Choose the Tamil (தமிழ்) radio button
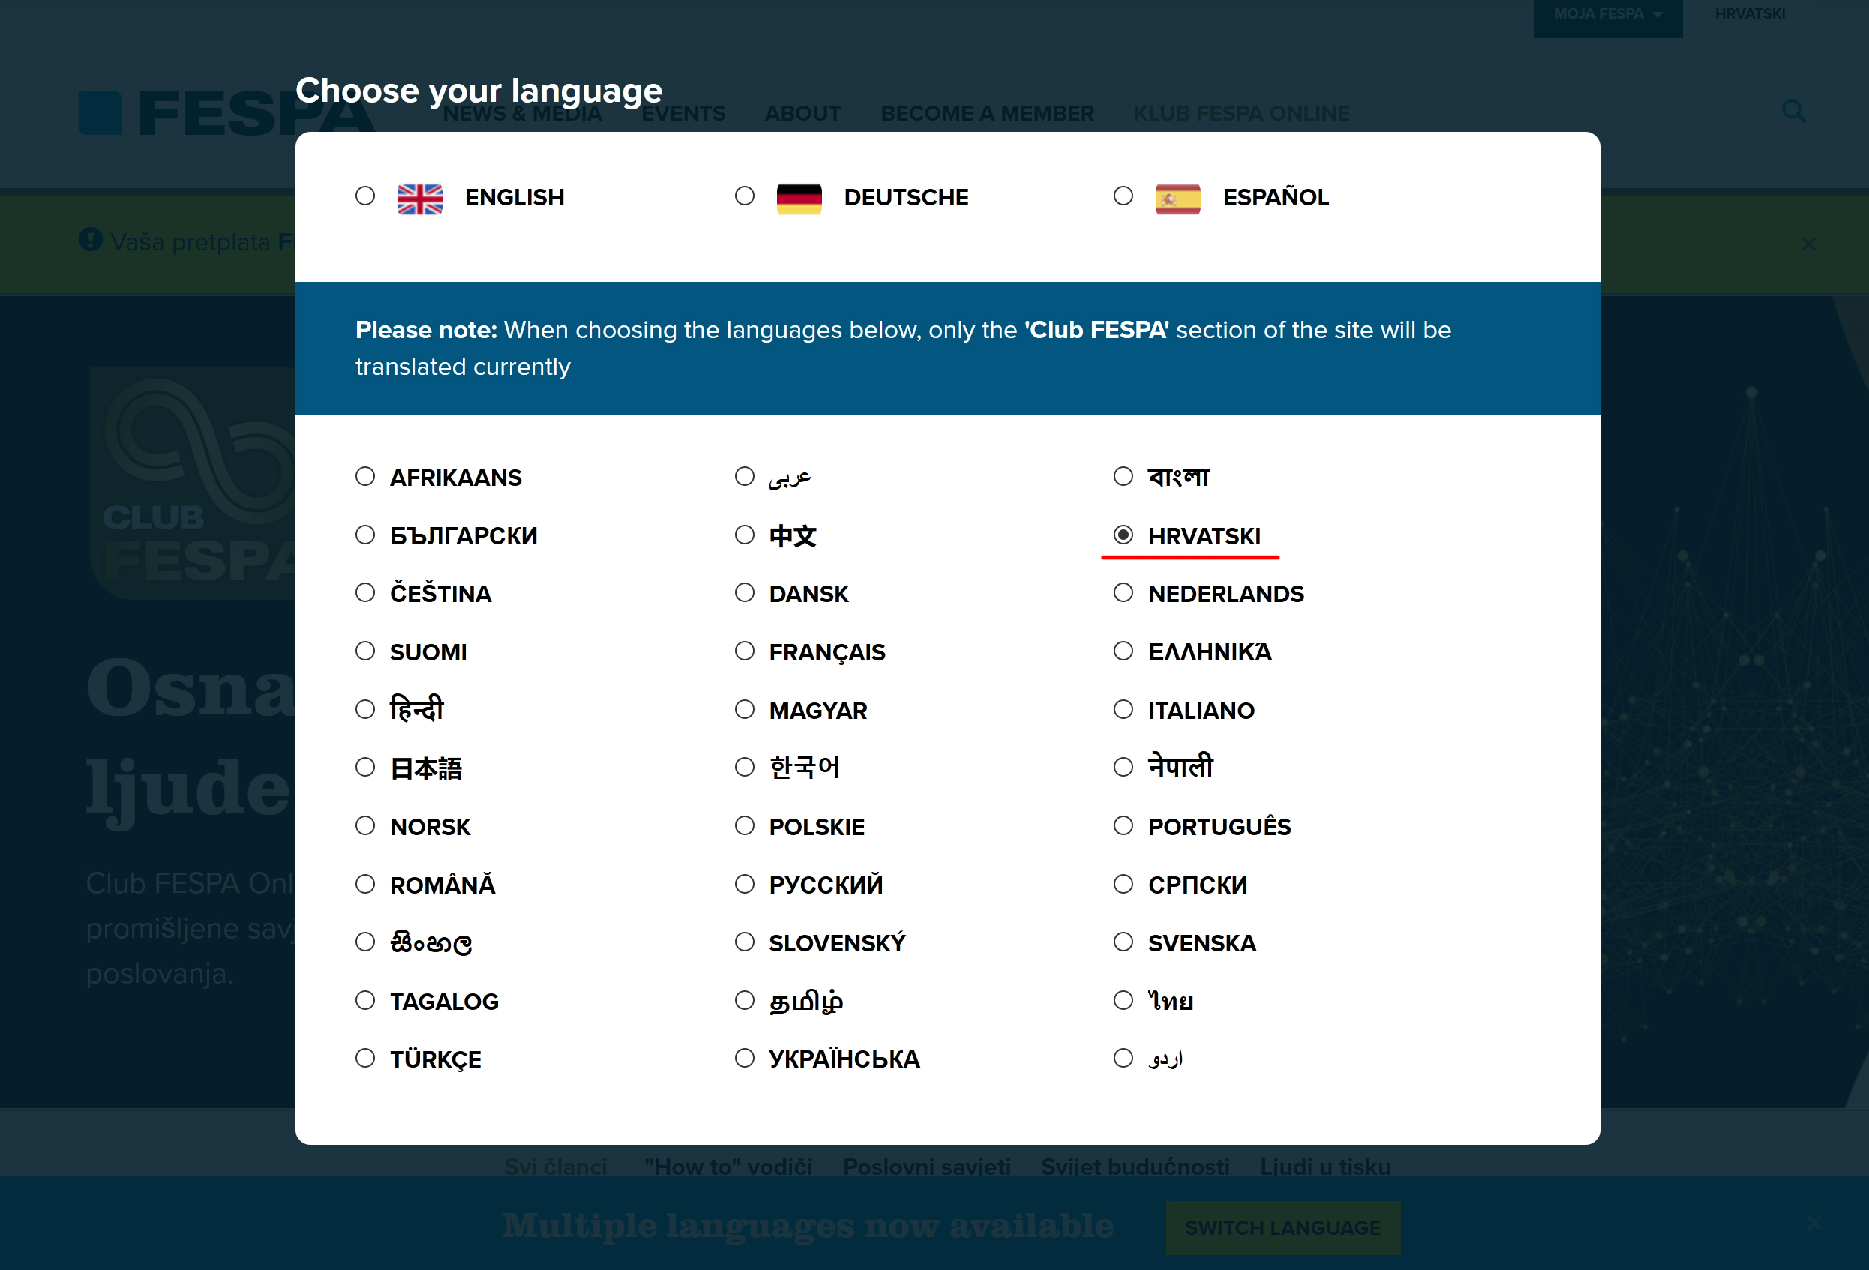Image resolution: width=1869 pixels, height=1270 pixels. 745,1001
